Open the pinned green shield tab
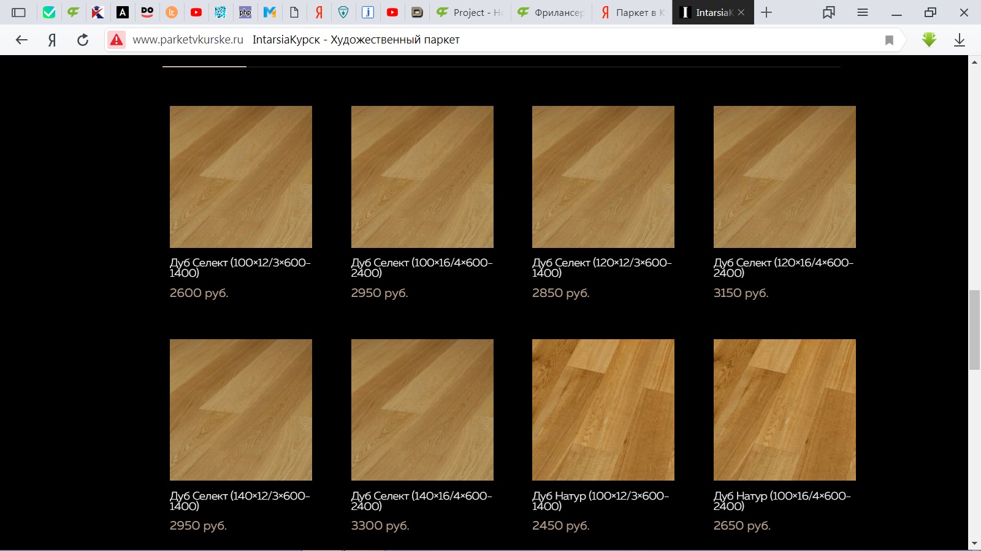This screenshot has width=981, height=551. pos(343,12)
